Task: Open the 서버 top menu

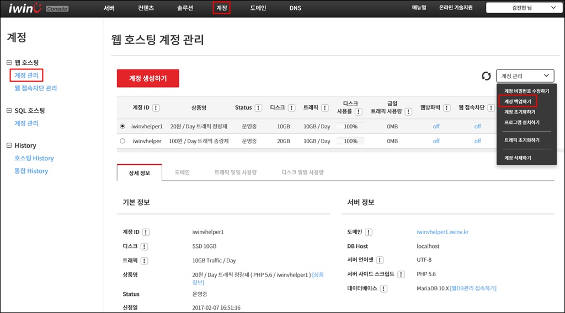Action: [109, 8]
